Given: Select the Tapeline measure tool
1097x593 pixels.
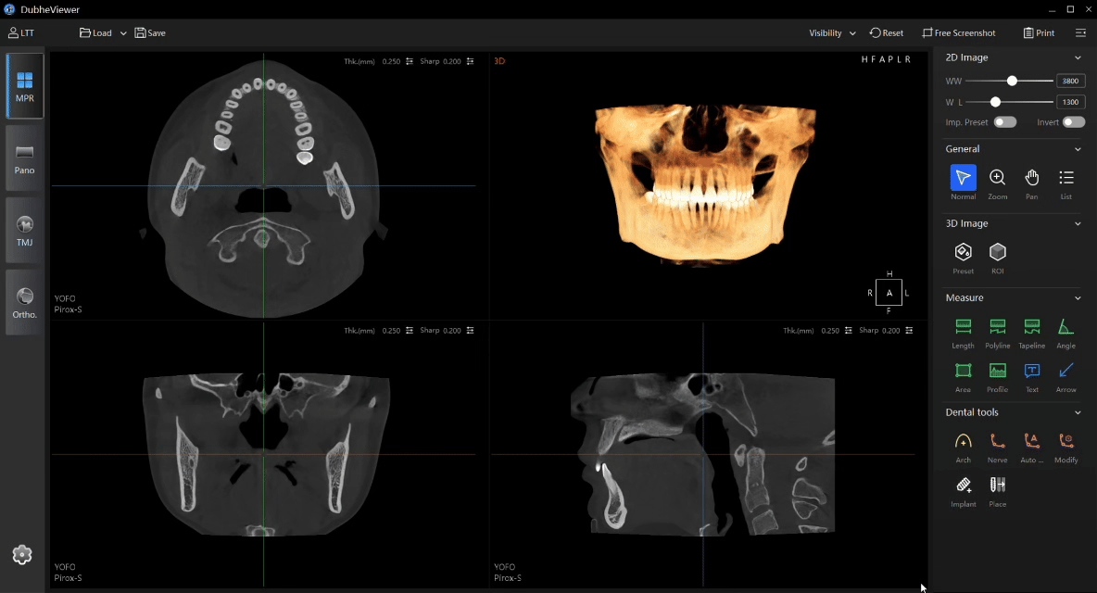Looking at the screenshot, I should coord(1031,326).
